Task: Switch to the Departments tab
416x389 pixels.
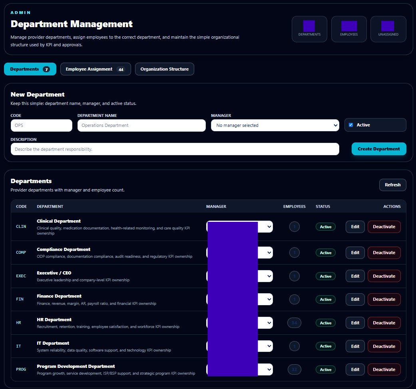Action: (30, 69)
